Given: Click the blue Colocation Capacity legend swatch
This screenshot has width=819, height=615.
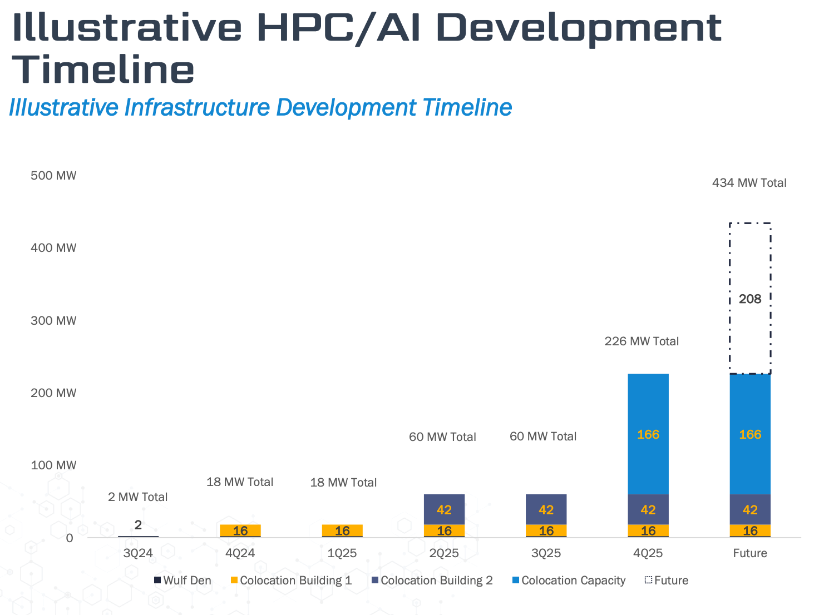Looking at the screenshot, I should (516, 581).
